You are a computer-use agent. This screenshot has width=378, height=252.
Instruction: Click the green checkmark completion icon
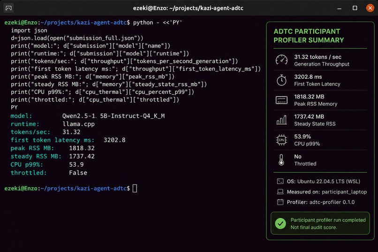pos(280,223)
